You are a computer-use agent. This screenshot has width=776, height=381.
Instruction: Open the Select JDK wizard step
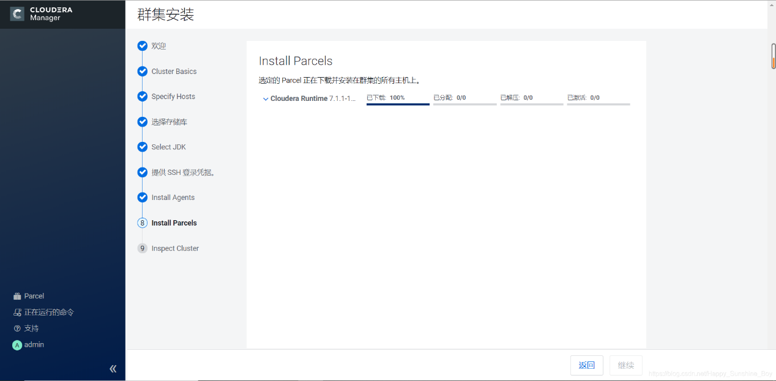168,147
